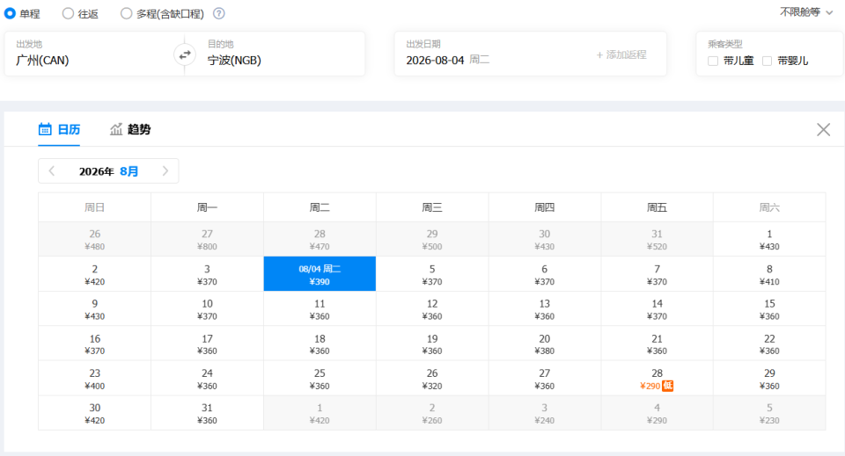Screen dimensions: 845x456
Task: Close the price calendar panel
Action: [x=823, y=129]
